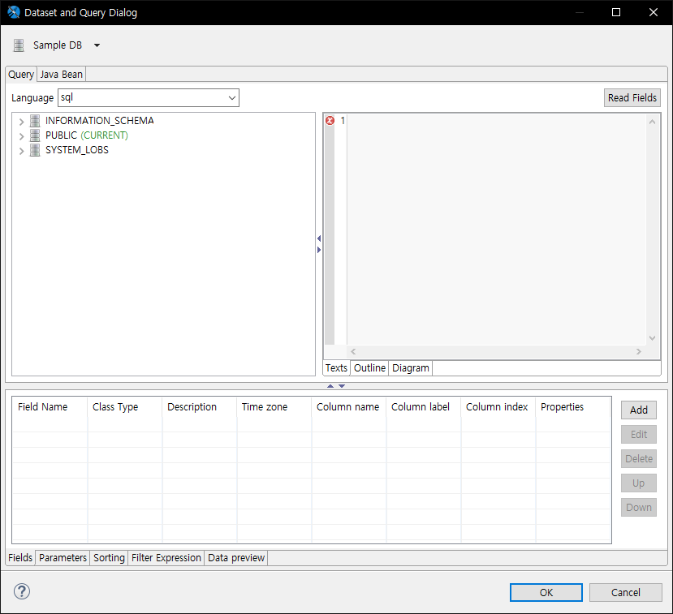Click the Cancel button

(x=625, y=592)
